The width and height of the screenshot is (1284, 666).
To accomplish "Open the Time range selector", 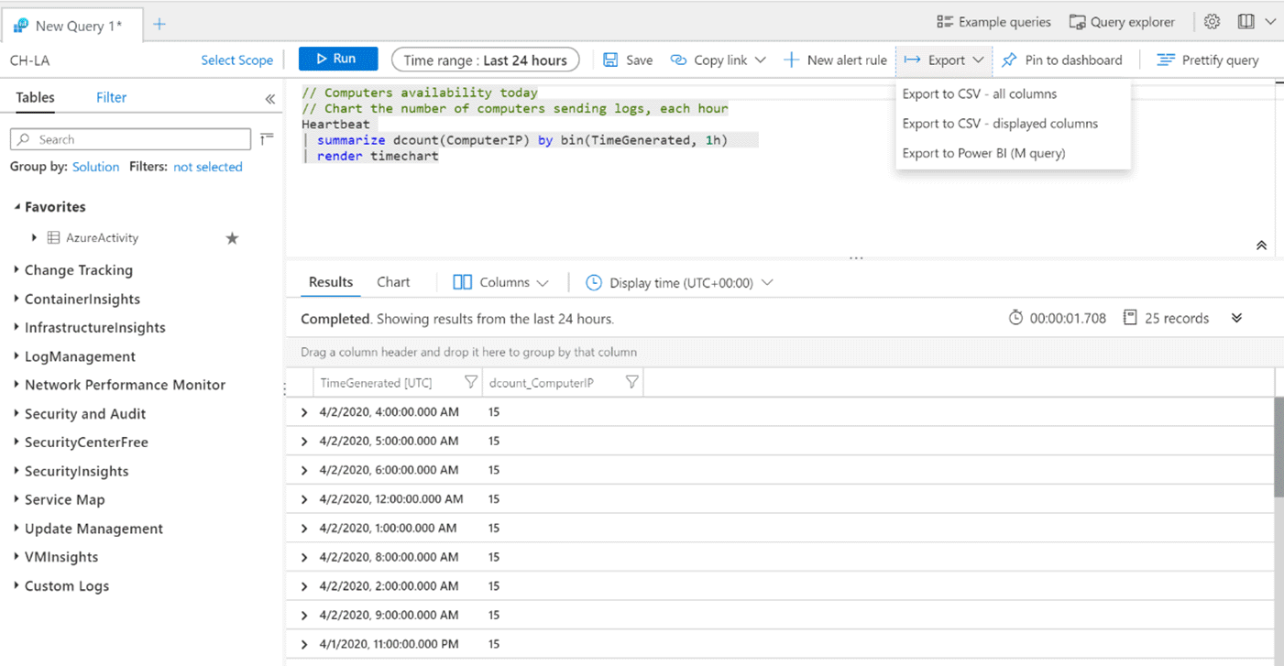I will 485,59.
